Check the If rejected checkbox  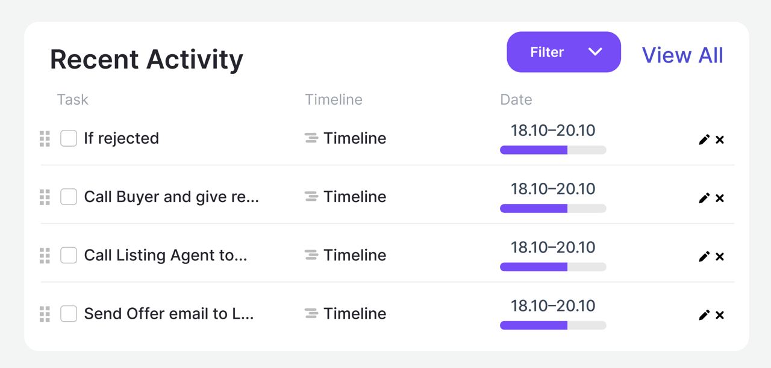[x=69, y=138]
